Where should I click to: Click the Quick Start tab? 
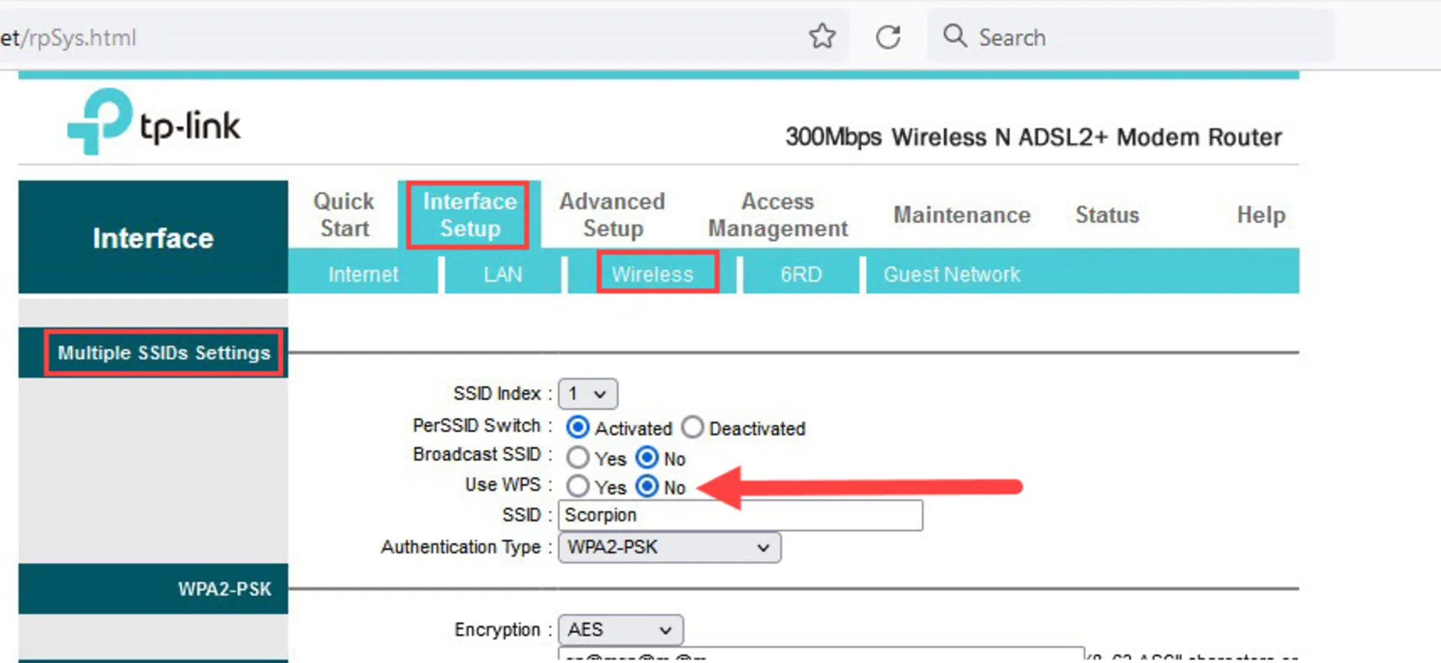point(344,215)
